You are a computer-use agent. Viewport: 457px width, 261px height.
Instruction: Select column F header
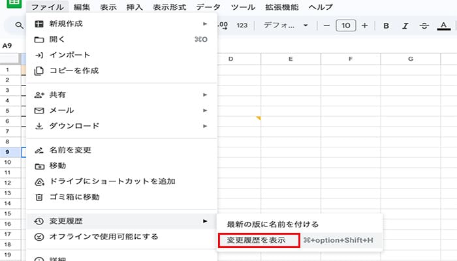351,59
